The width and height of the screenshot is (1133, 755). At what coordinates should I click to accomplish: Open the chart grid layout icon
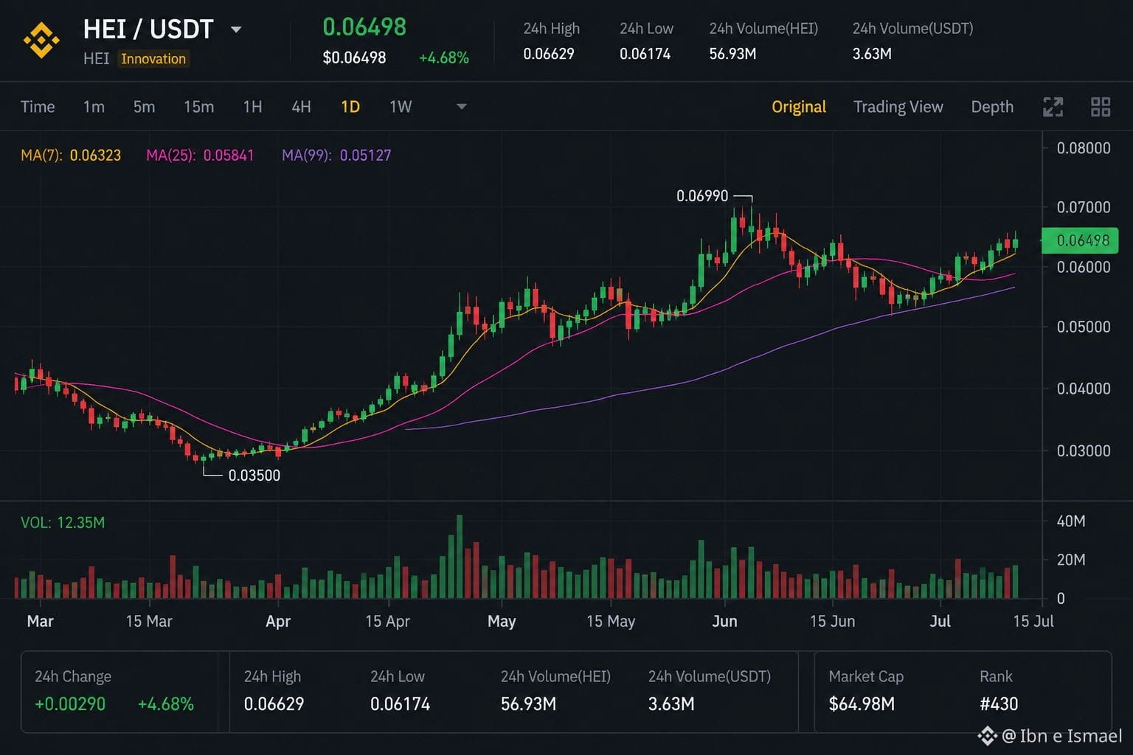click(1101, 107)
